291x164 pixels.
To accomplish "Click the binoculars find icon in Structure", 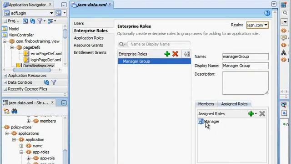I will pos(15,111).
